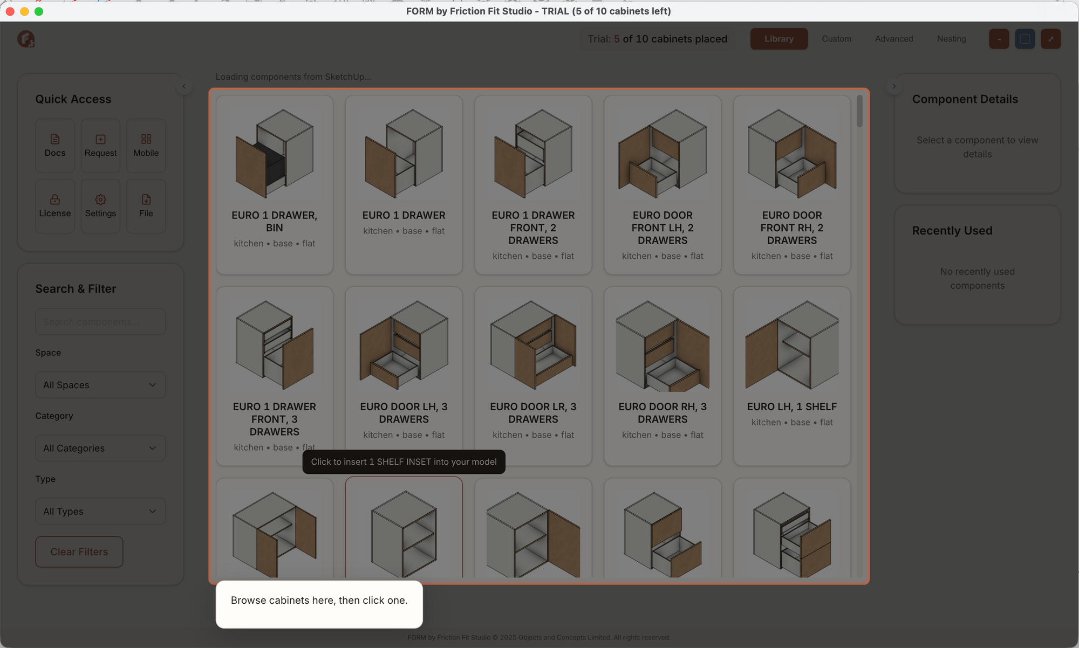Collapse the right details panel chevron
This screenshot has width=1079, height=648.
(x=894, y=86)
